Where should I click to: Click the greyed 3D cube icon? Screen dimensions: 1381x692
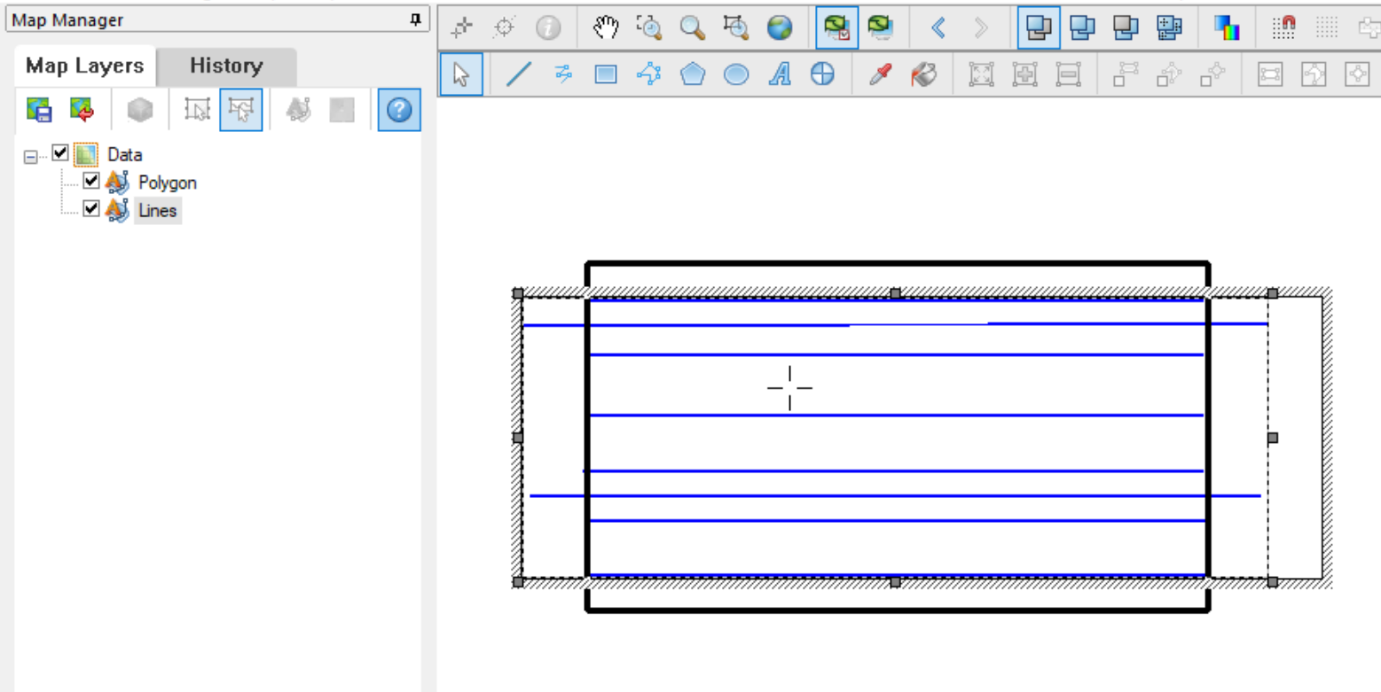click(x=140, y=110)
